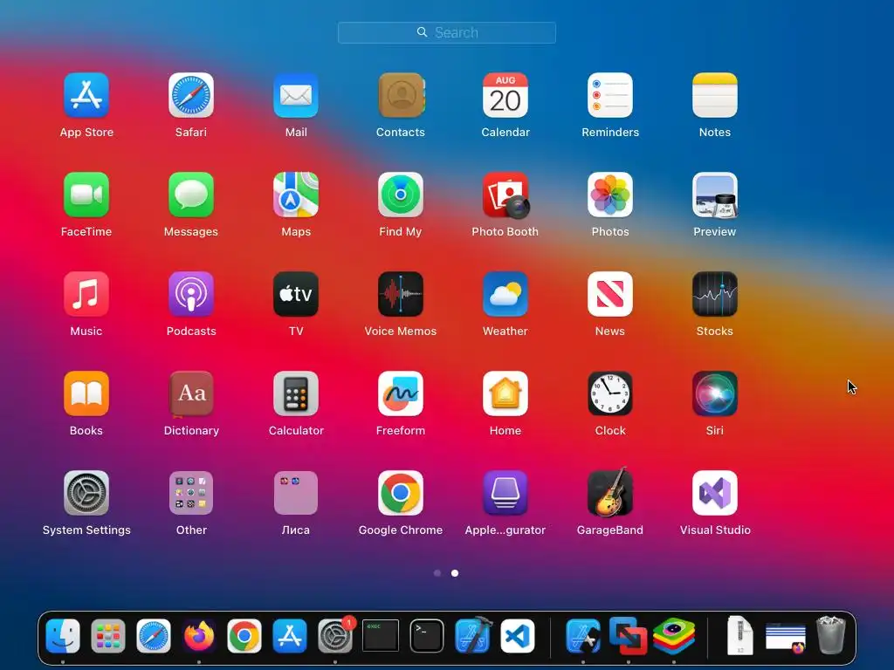Launch the Books app
The width and height of the screenshot is (894, 670).
point(86,393)
